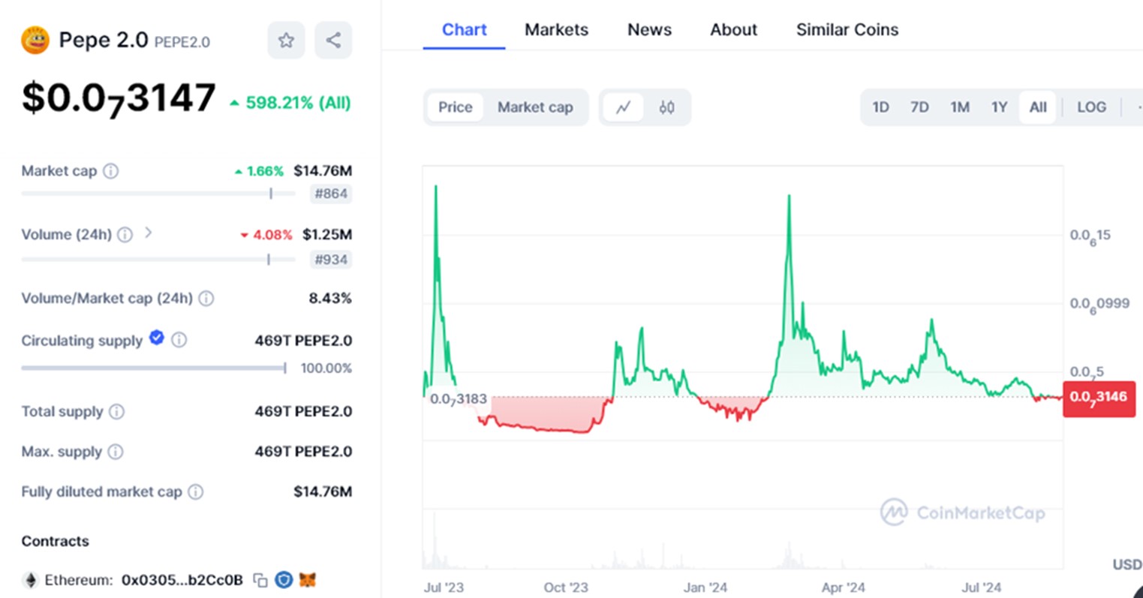Click the $1.25M volume value
Image resolution: width=1143 pixels, height=598 pixels.
[327, 235]
